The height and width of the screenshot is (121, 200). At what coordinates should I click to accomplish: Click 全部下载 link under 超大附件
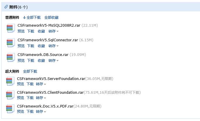(x=30, y=71)
